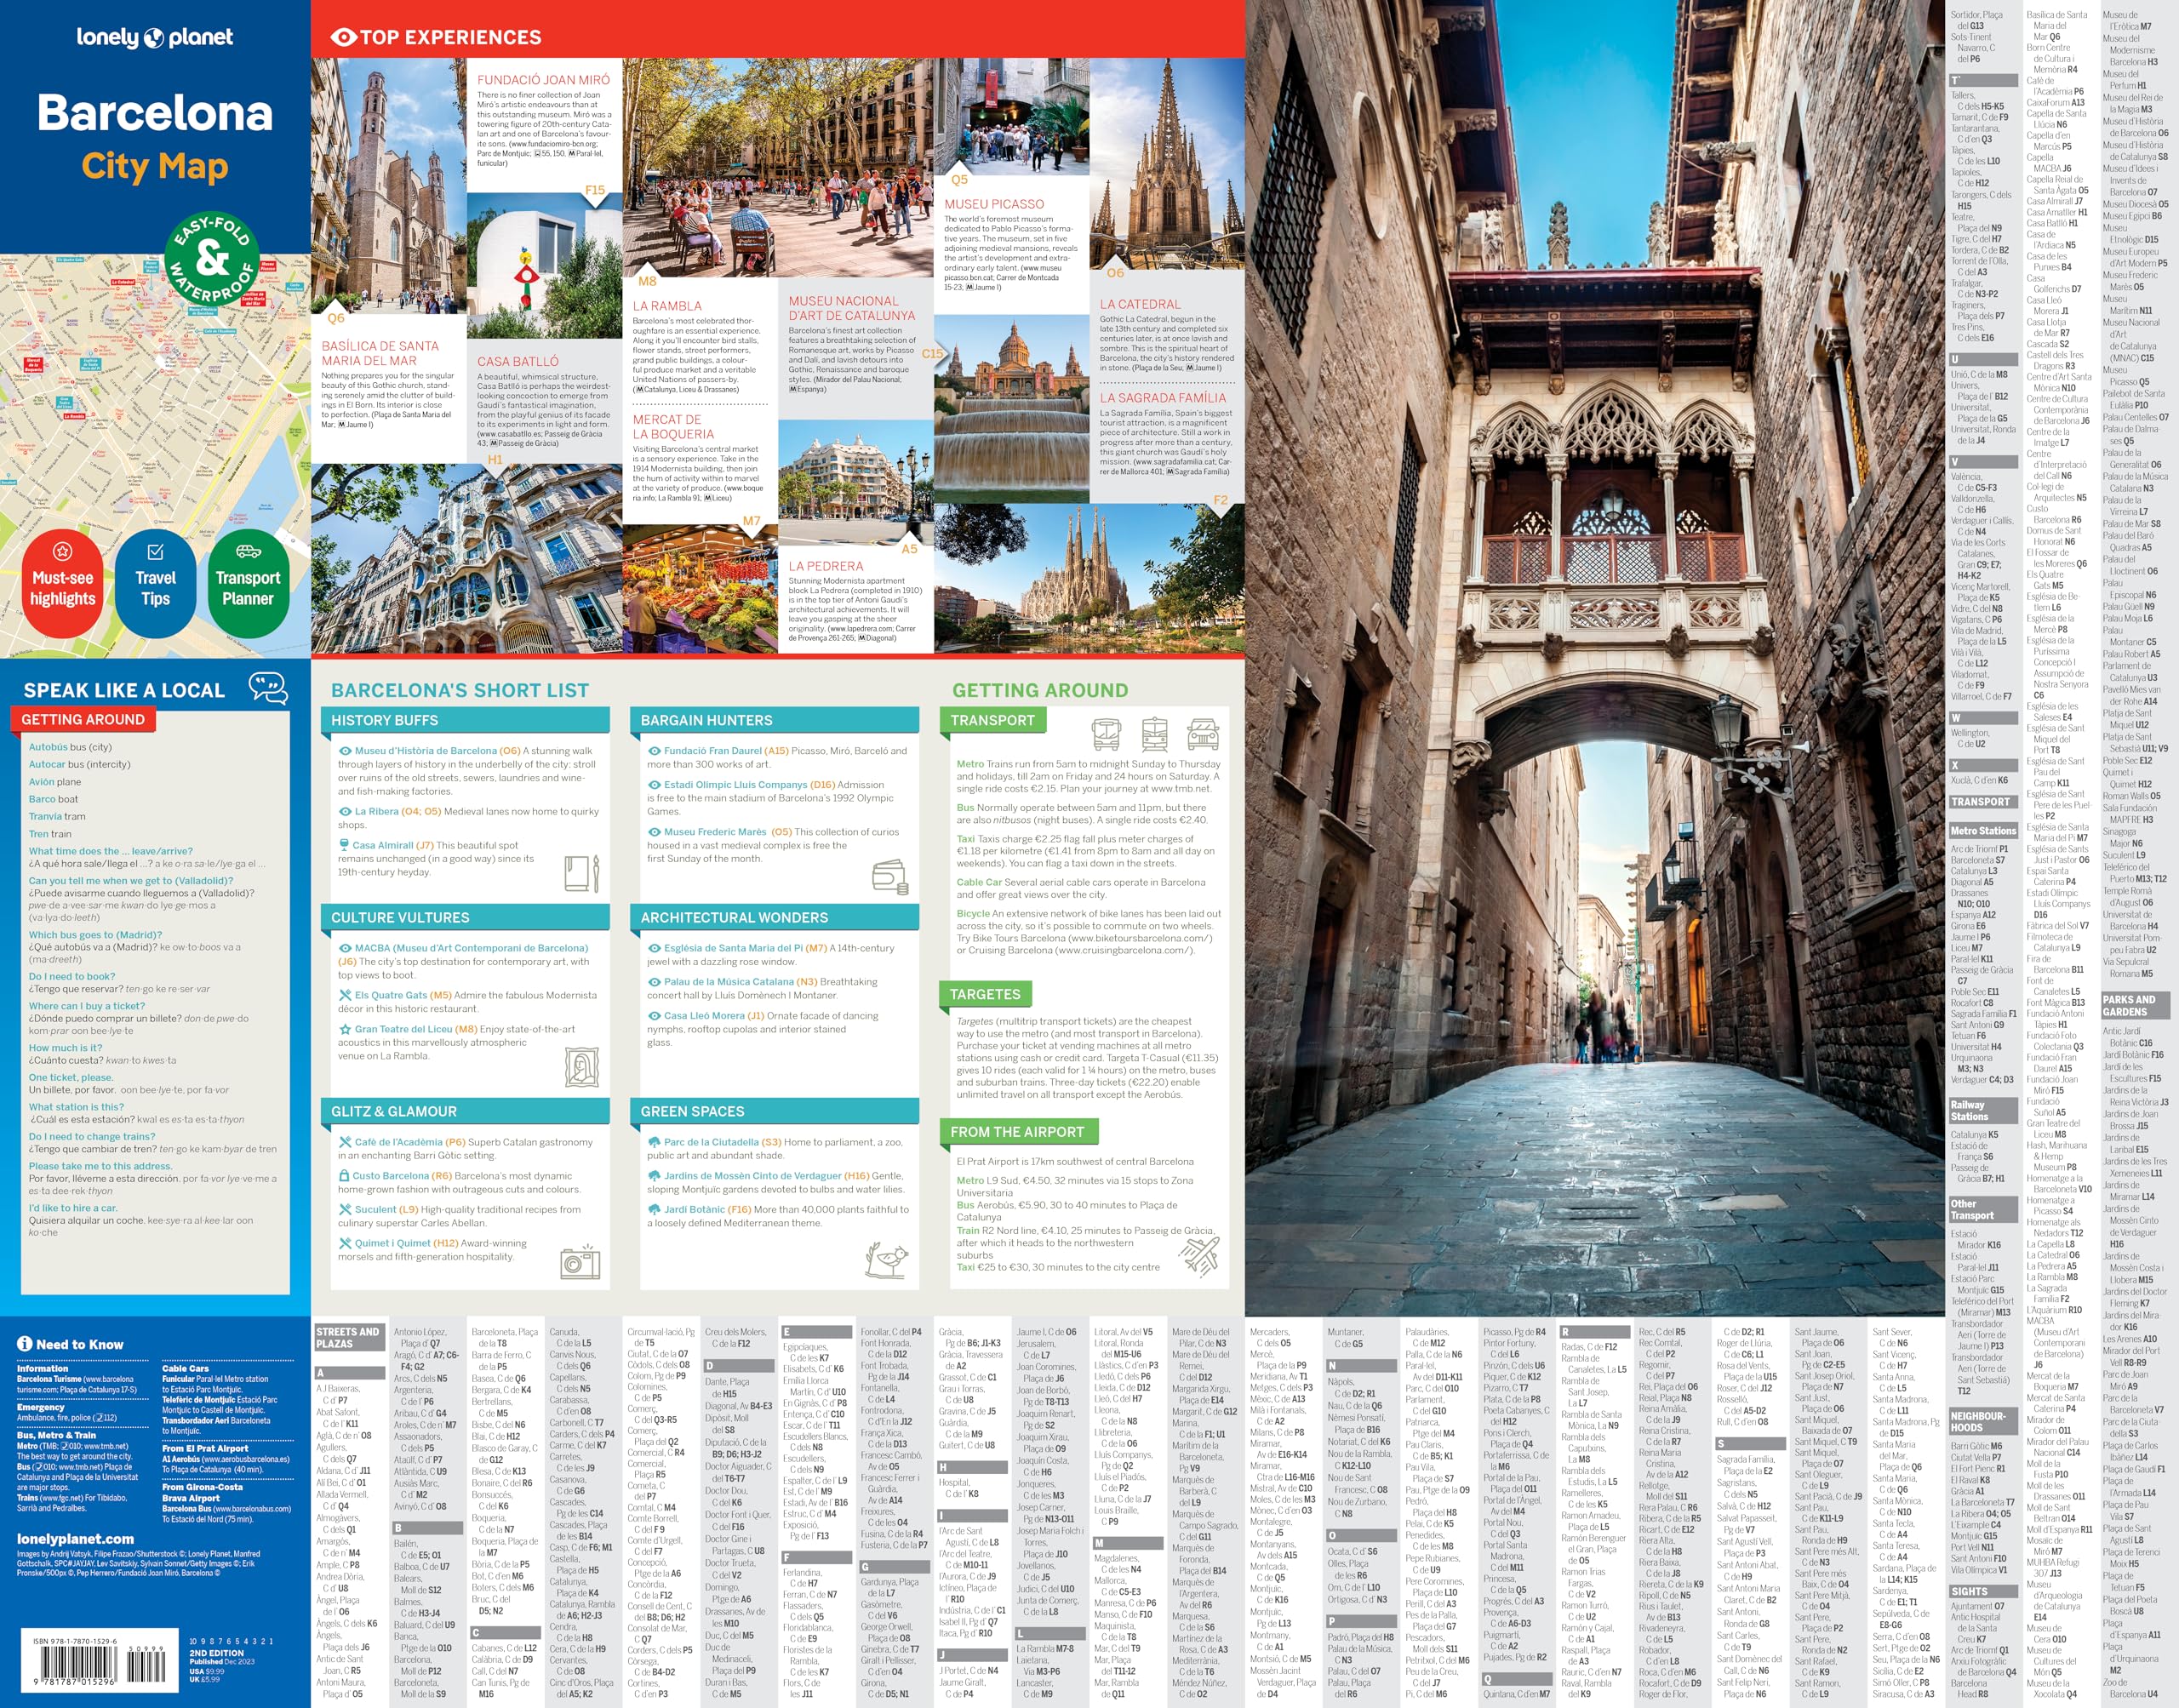Click the Metro Stations index header

(1983, 830)
